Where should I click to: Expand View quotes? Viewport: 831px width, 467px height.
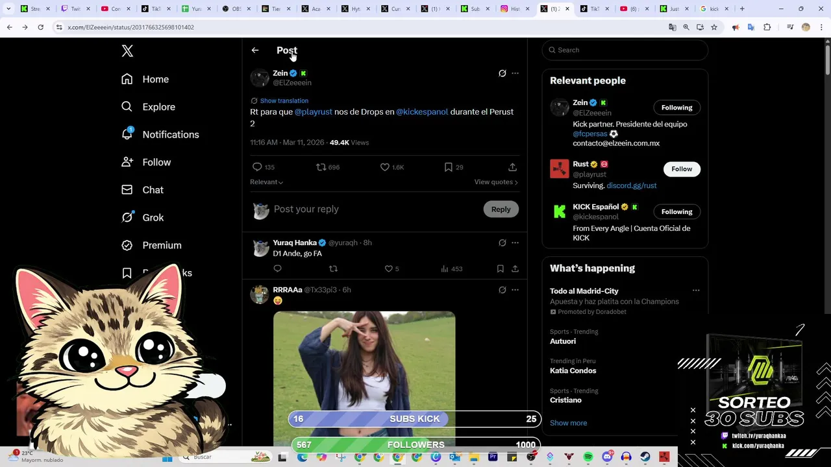496,182
